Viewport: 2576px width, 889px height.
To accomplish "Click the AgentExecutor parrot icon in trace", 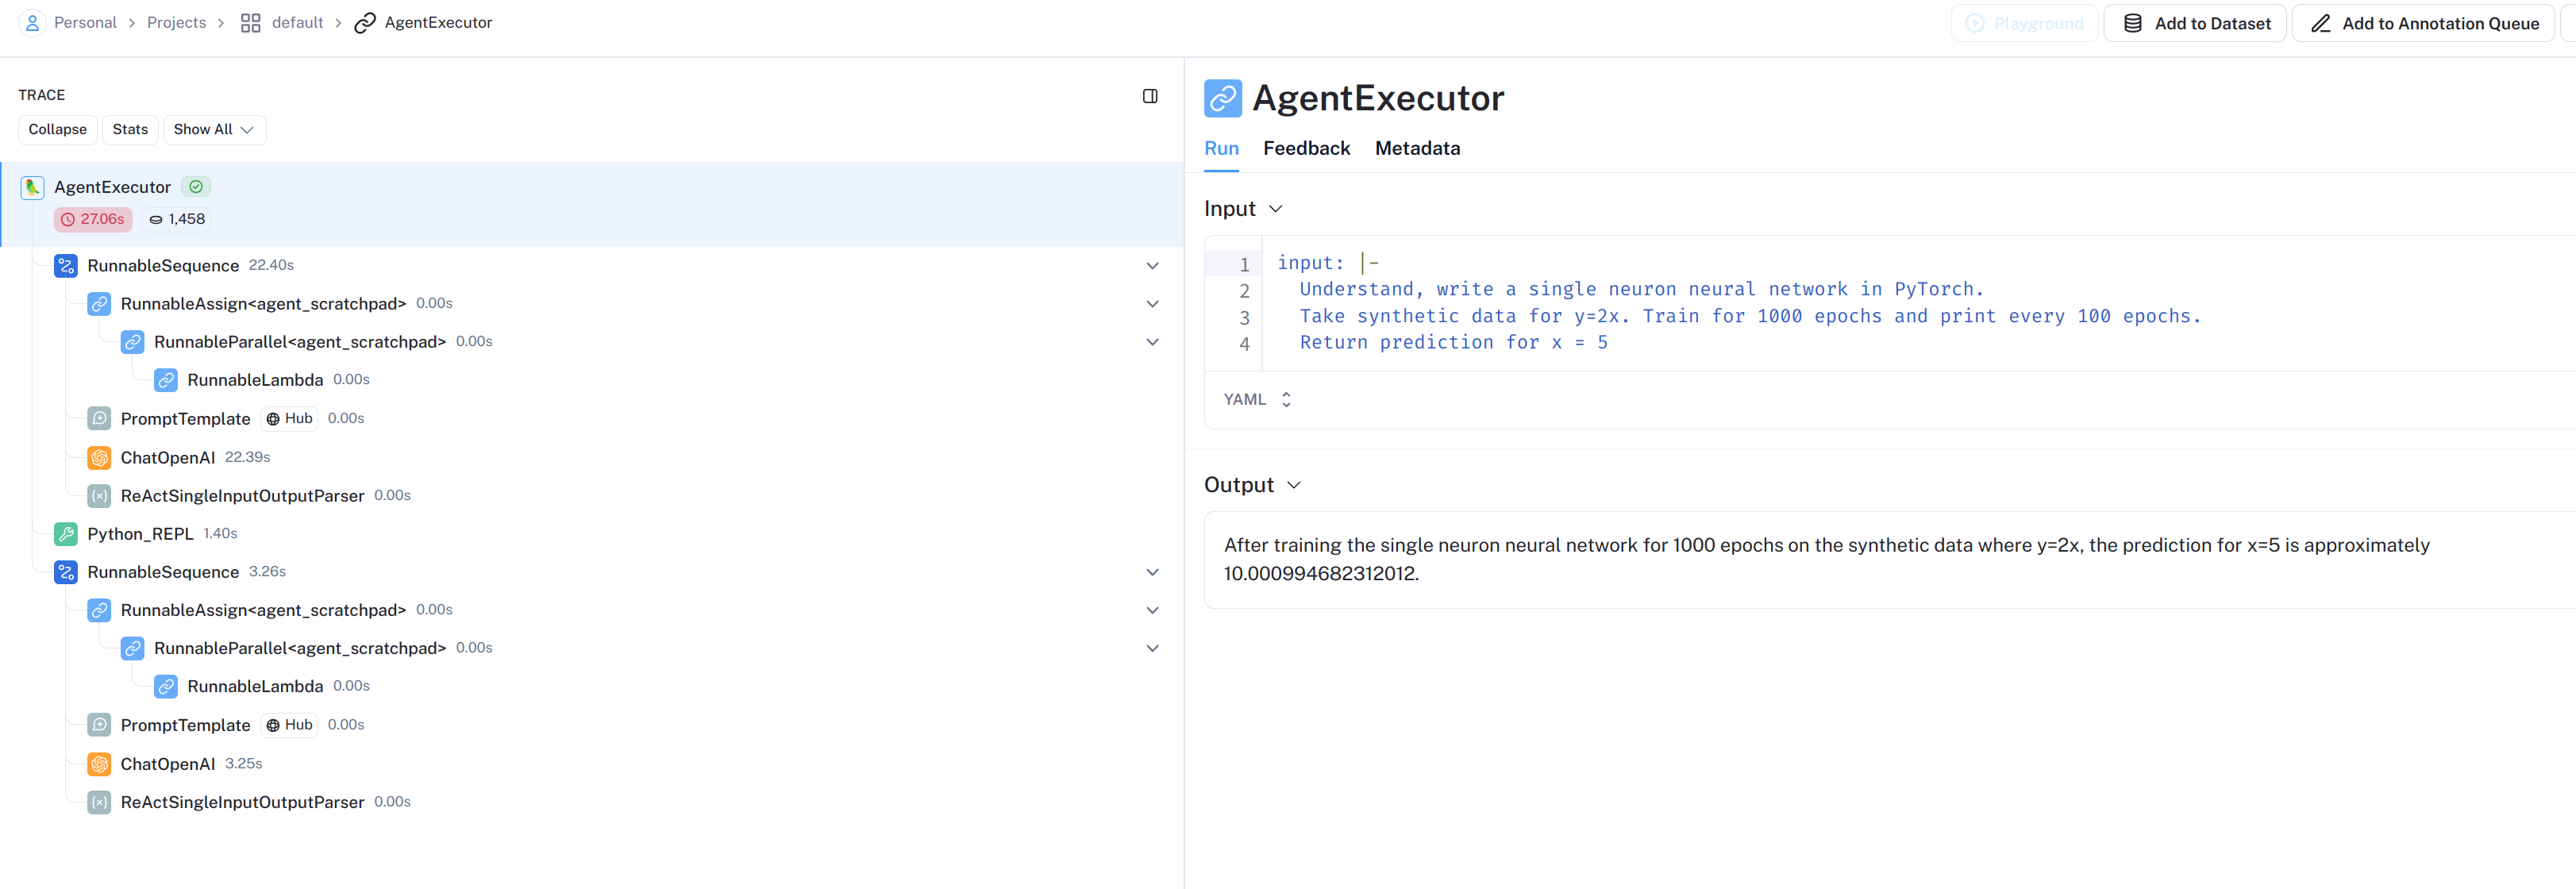I will (32, 187).
